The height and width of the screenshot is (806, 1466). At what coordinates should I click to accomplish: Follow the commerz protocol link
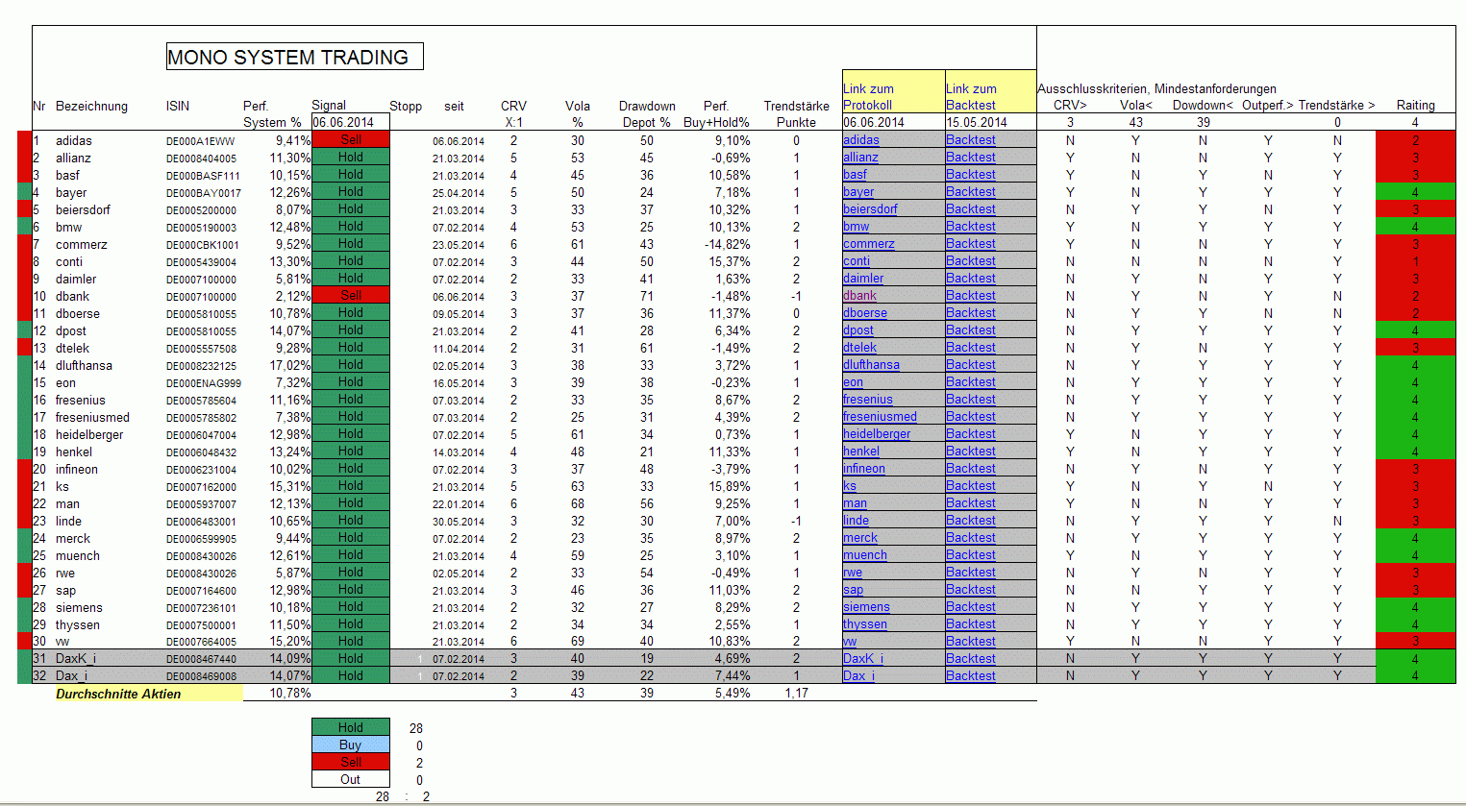coord(869,244)
